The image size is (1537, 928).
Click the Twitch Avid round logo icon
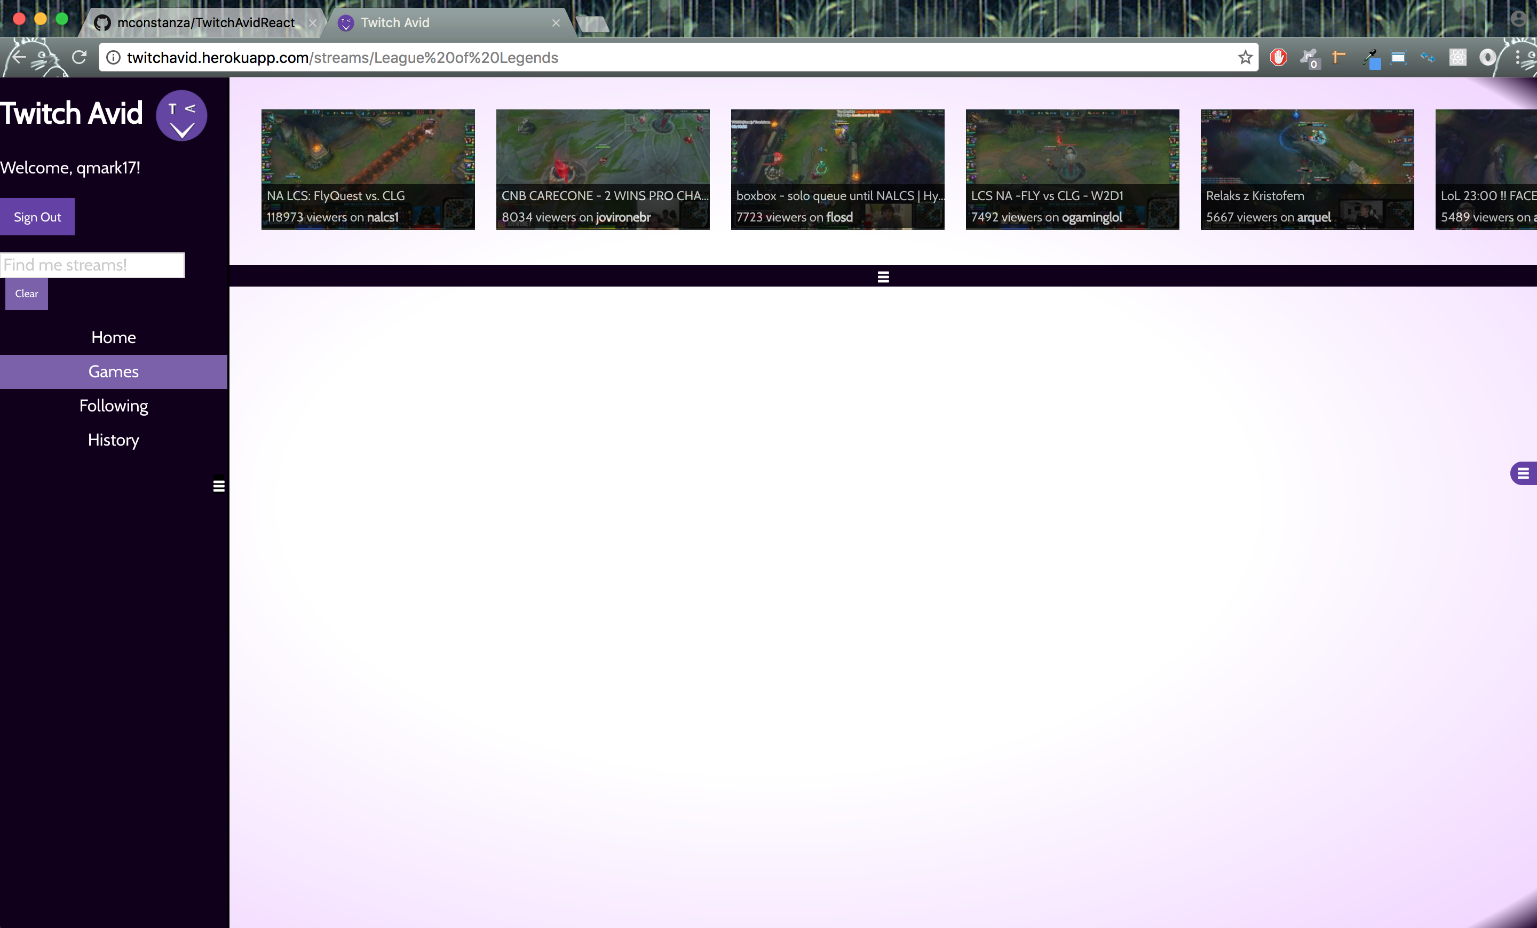181,116
